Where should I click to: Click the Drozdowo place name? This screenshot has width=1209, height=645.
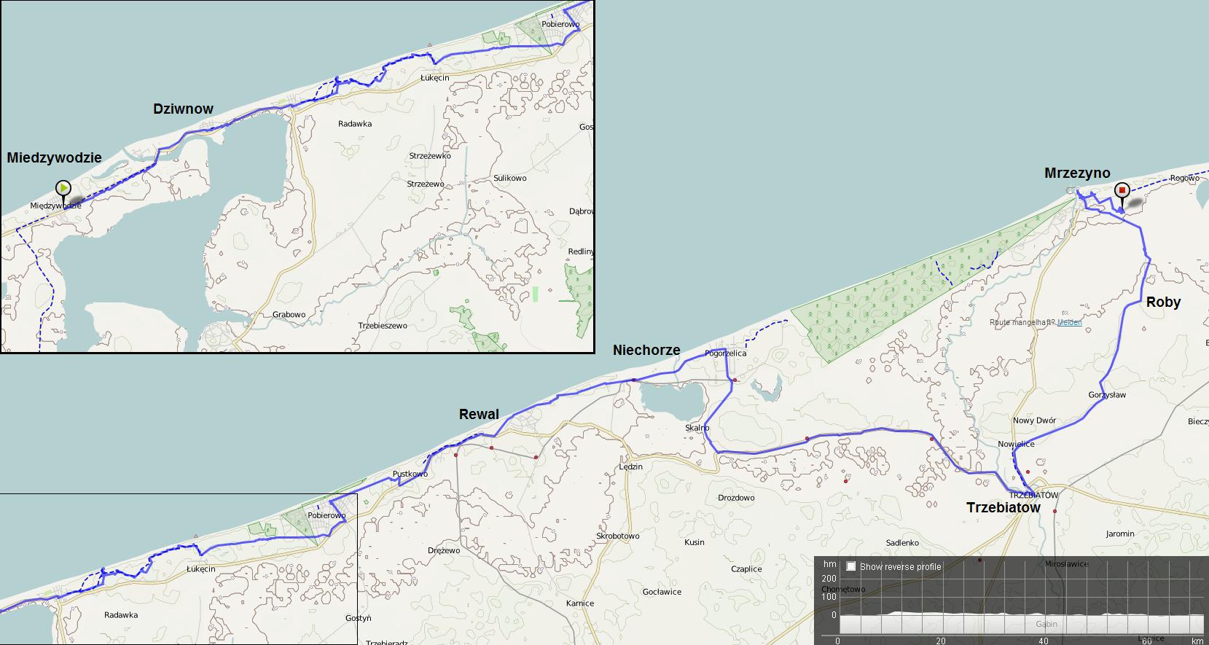click(736, 498)
